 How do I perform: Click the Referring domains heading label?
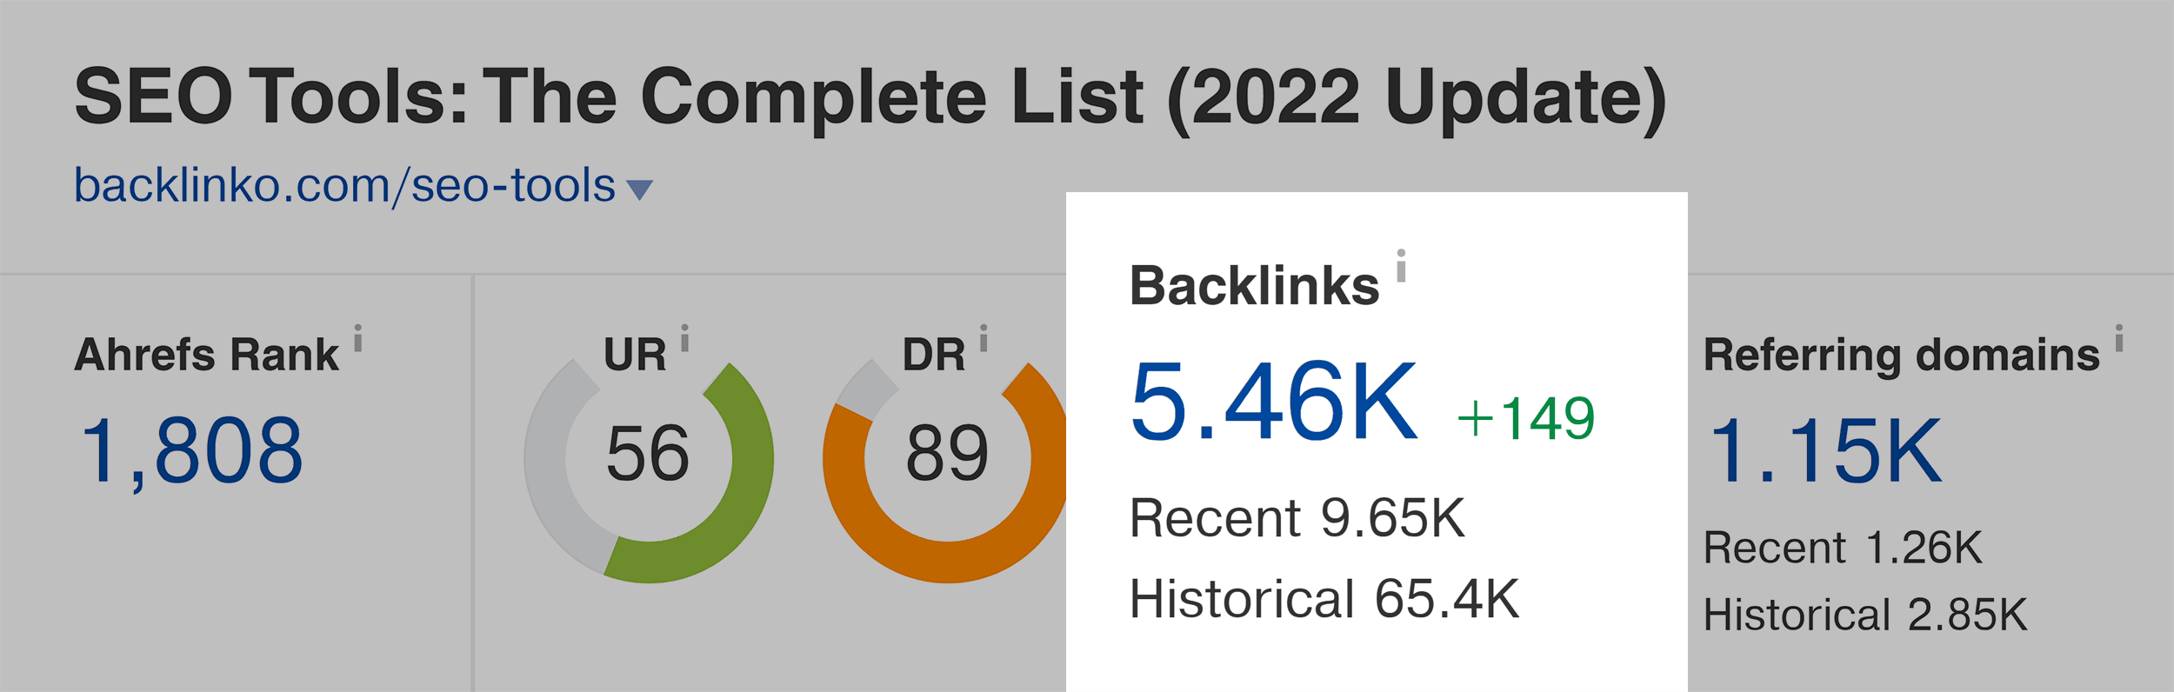pos(1902,355)
